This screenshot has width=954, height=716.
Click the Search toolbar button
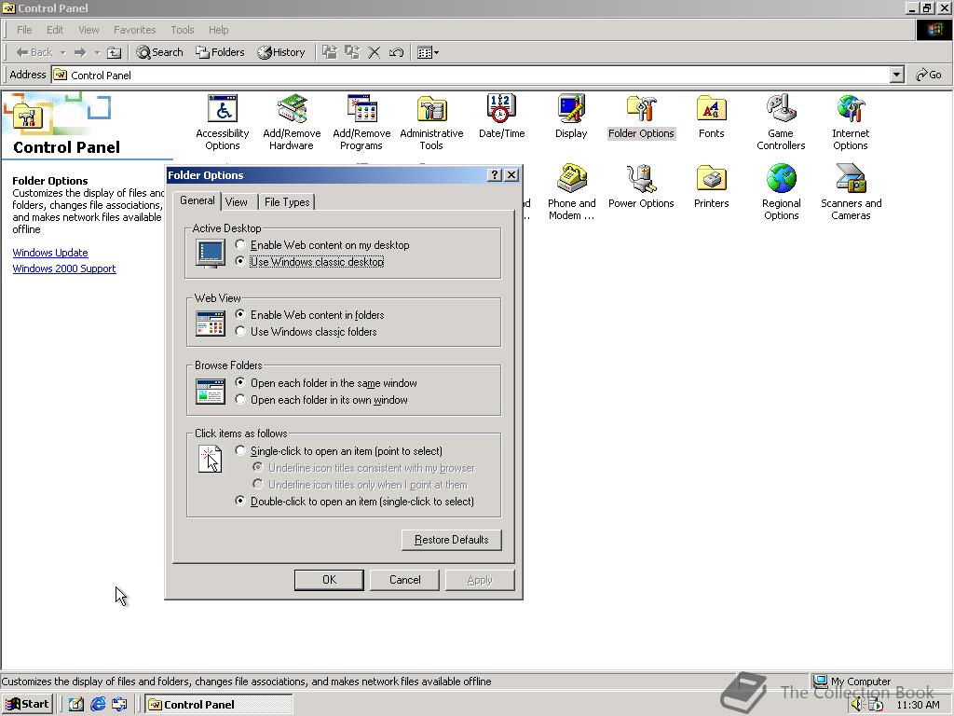(x=159, y=52)
